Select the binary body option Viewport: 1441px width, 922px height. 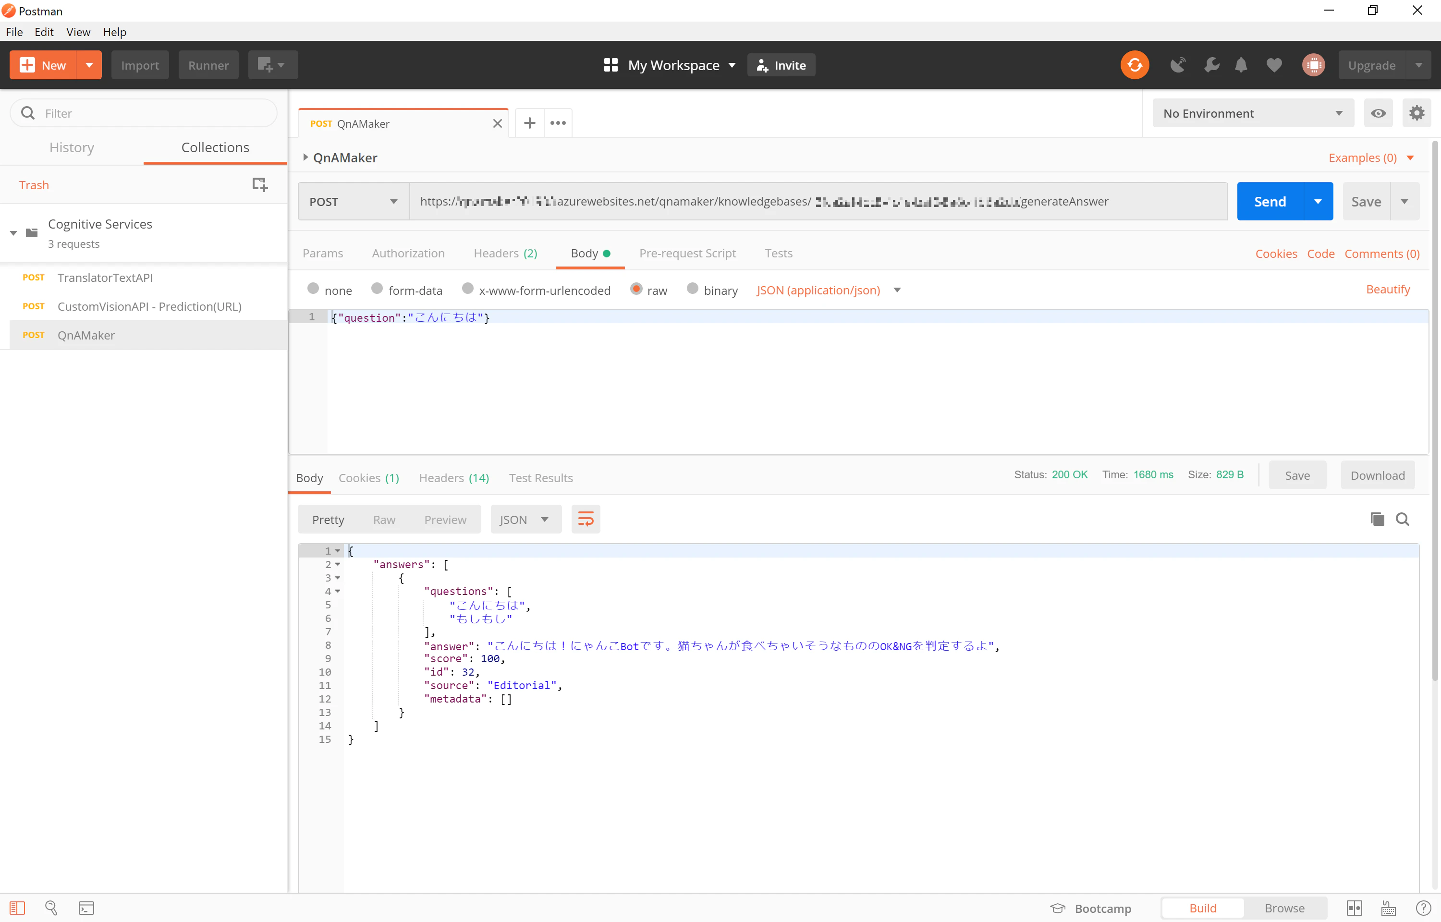pyautogui.click(x=712, y=290)
